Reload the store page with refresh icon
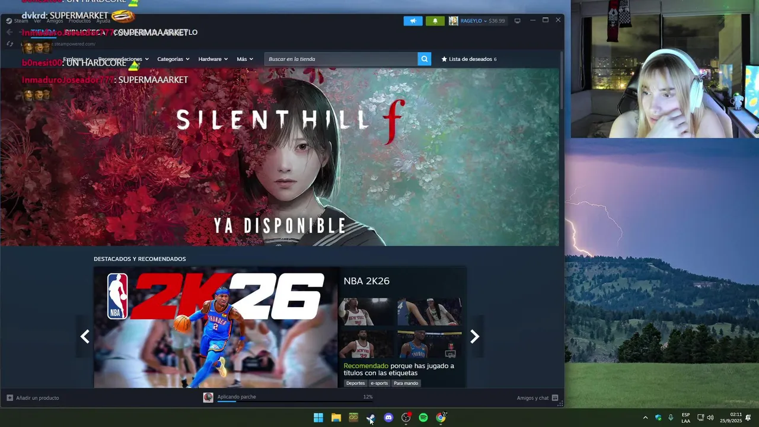 (x=9, y=44)
